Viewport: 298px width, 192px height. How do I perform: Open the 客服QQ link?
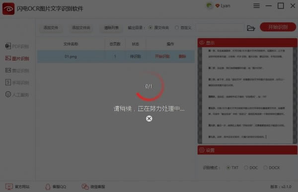click(56, 187)
